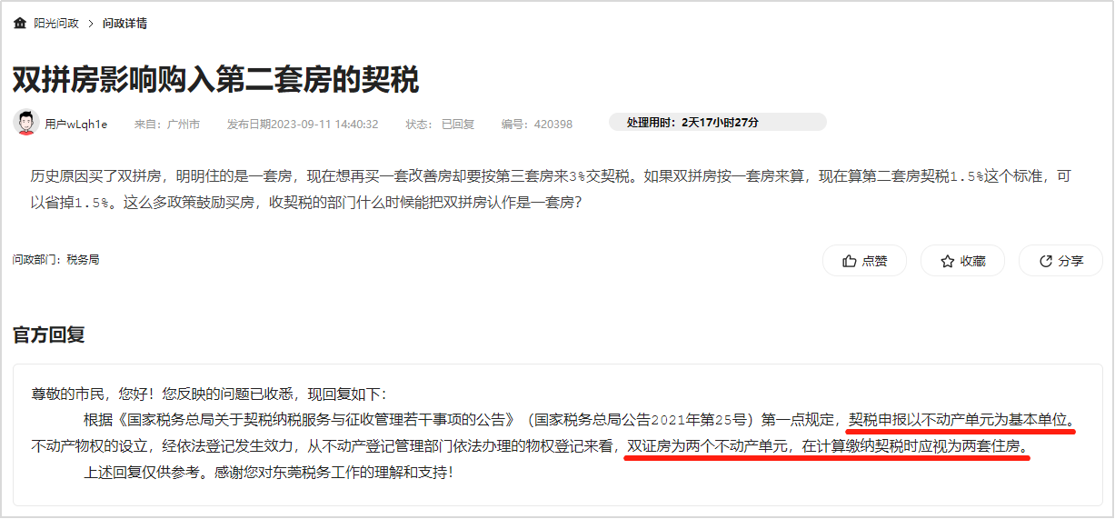The width and height of the screenshot is (1115, 519).
Task: Click the user avatar of wLqh1e
Action: 26,122
